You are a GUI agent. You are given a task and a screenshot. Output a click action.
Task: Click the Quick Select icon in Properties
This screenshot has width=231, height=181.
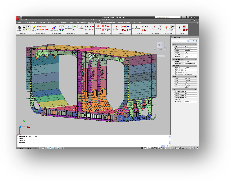click(196, 41)
